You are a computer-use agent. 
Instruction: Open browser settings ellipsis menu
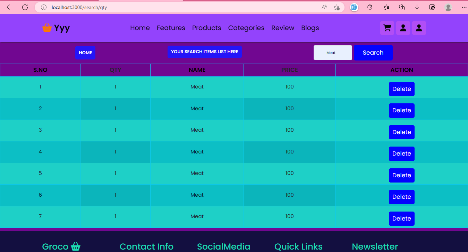tap(464, 7)
